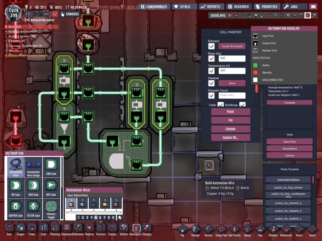The image size is (322, 241).
Task: Click the Temperature (K) input field
Action: coord(232,71)
